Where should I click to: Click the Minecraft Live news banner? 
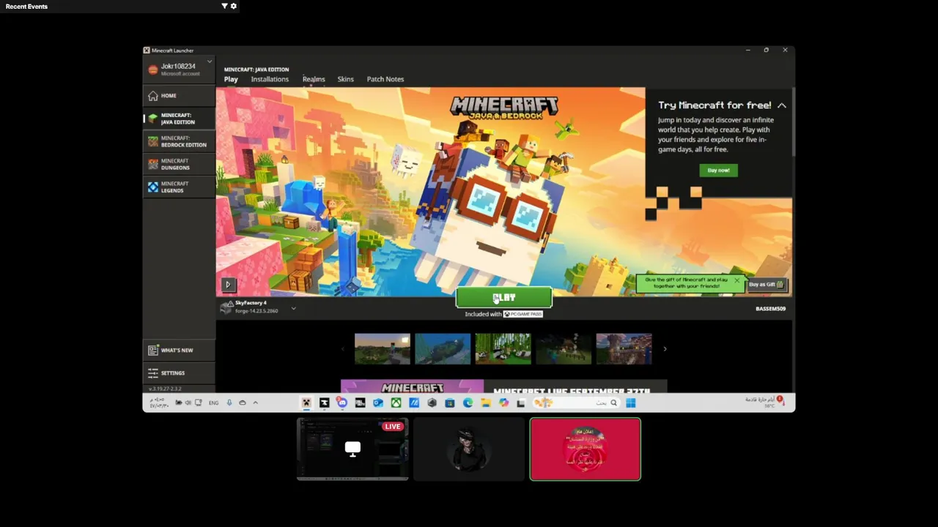click(x=503, y=387)
